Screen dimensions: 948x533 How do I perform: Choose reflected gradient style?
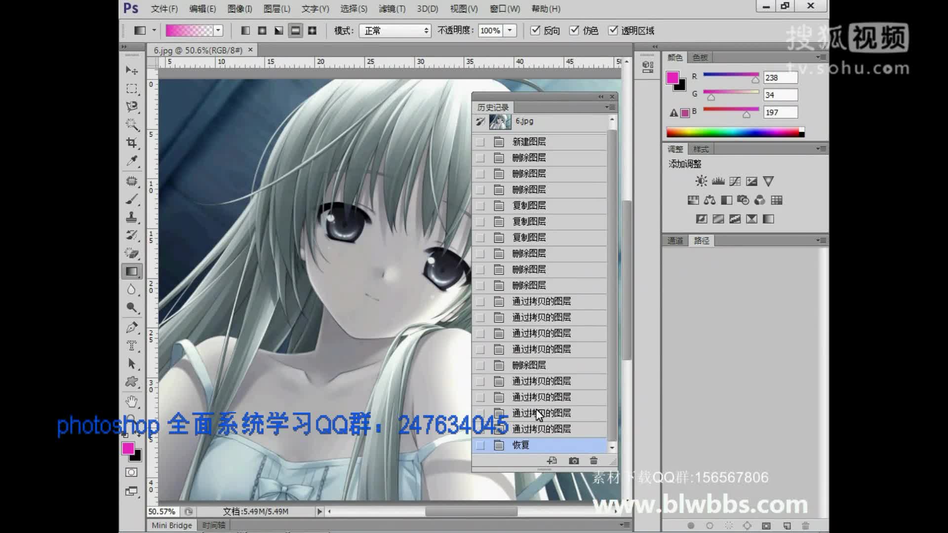click(x=295, y=31)
